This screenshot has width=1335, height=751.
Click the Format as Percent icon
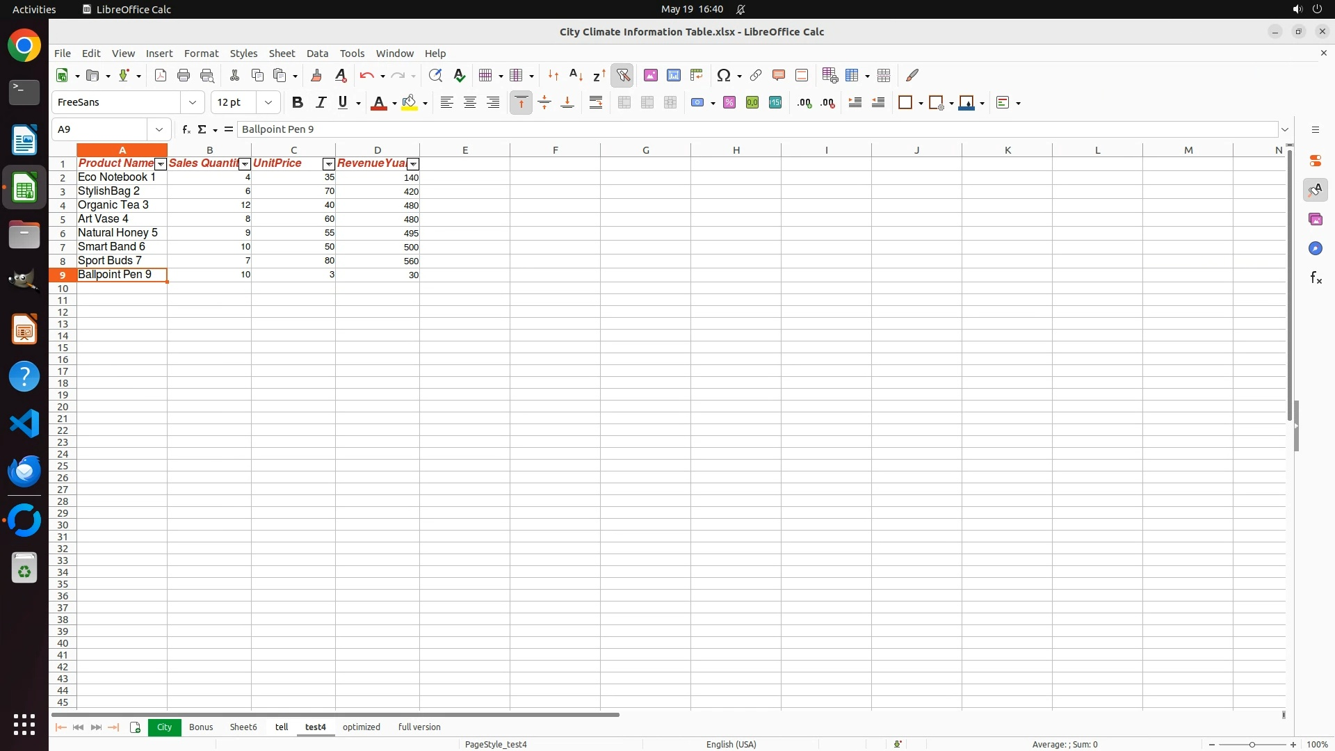[729, 103]
